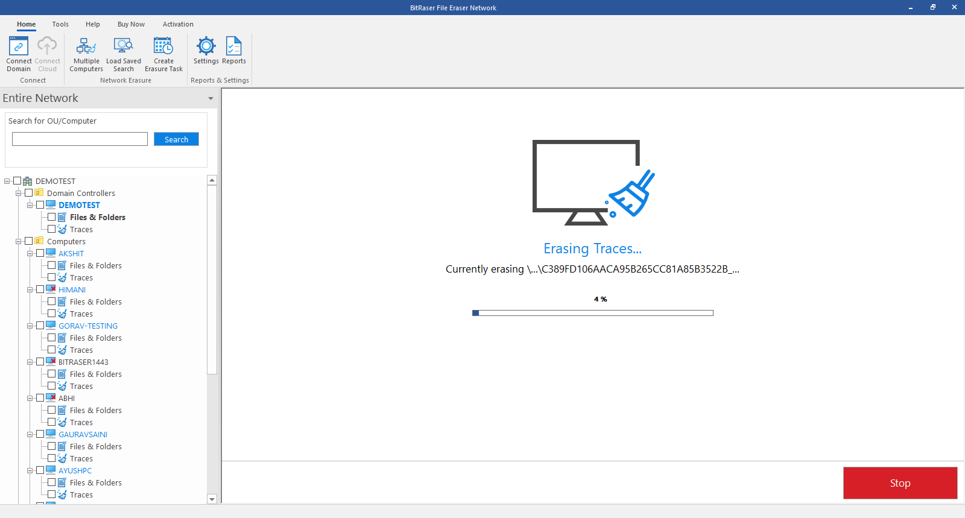This screenshot has height=518, width=965.
Task: Collapse the DEMOTEST root domain node
Action: point(7,181)
